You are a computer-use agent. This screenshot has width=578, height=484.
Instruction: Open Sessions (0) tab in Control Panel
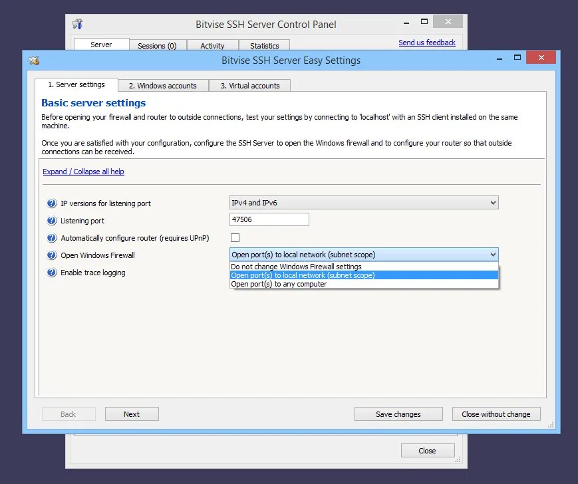(158, 45)
